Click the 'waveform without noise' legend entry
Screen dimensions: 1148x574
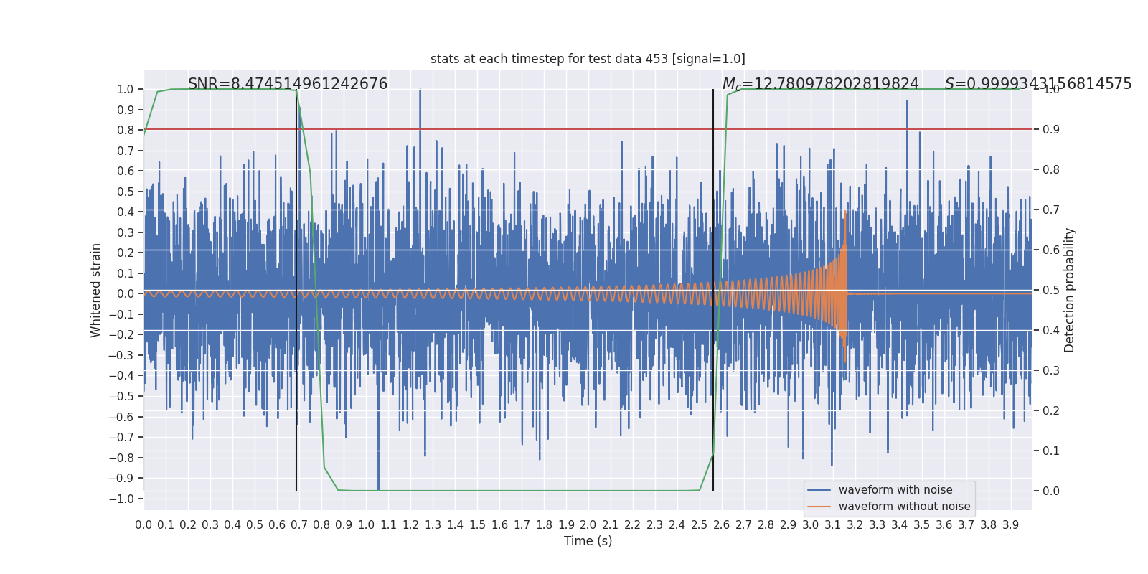[x=904, y=507]
